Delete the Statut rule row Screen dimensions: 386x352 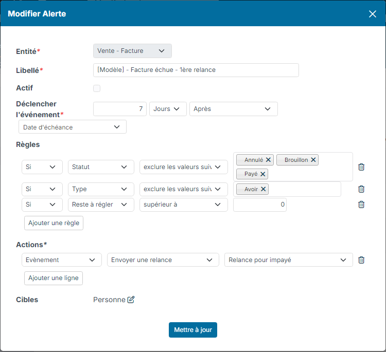tap(361, 167)
